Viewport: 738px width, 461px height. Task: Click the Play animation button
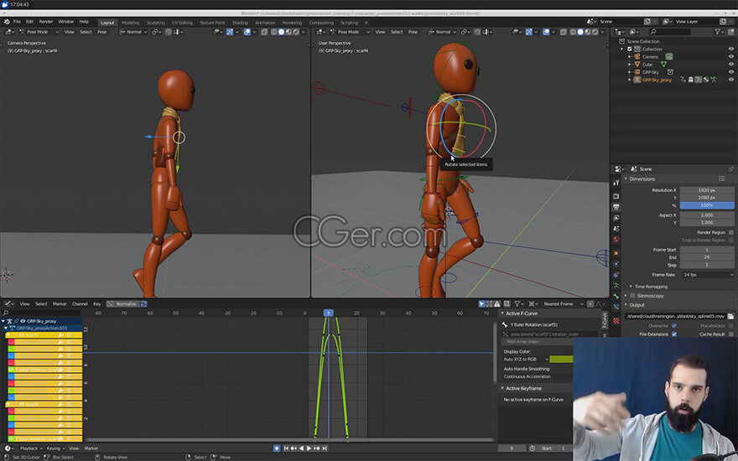click(x=309, y=448)
